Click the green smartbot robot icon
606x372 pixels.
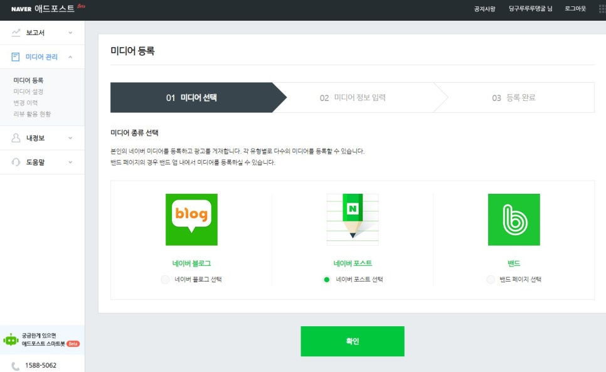(11, 340)
